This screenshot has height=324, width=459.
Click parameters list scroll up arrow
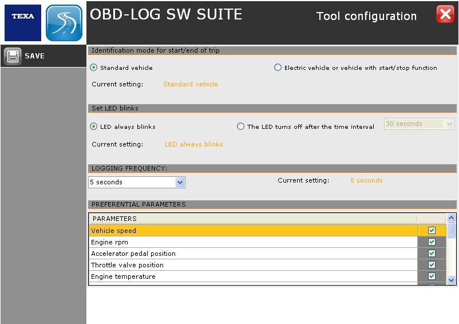coord(451,218)
